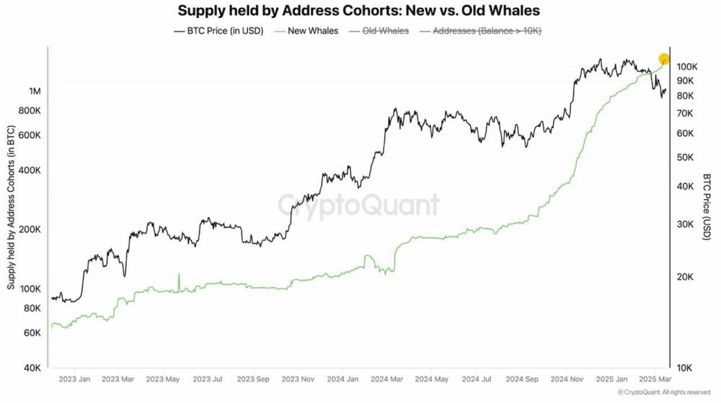The image size is (721, 403).
Task: Click the 40K left axis tick label
Action: coord(32,368)
